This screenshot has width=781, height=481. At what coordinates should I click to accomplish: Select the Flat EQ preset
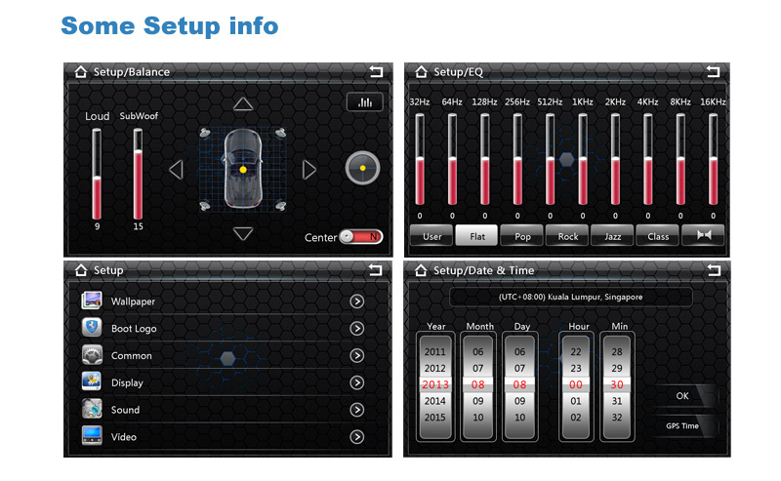pos(477,236)
